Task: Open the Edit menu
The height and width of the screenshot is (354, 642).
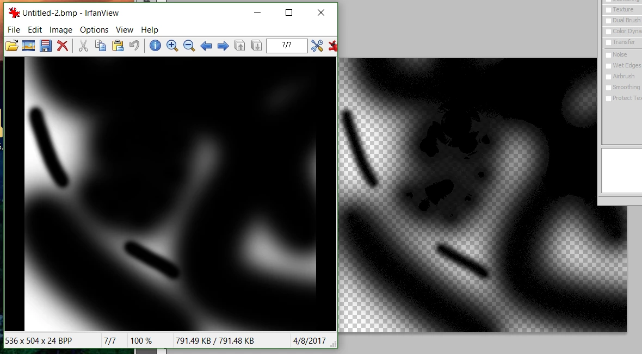Action: [35, 30]
